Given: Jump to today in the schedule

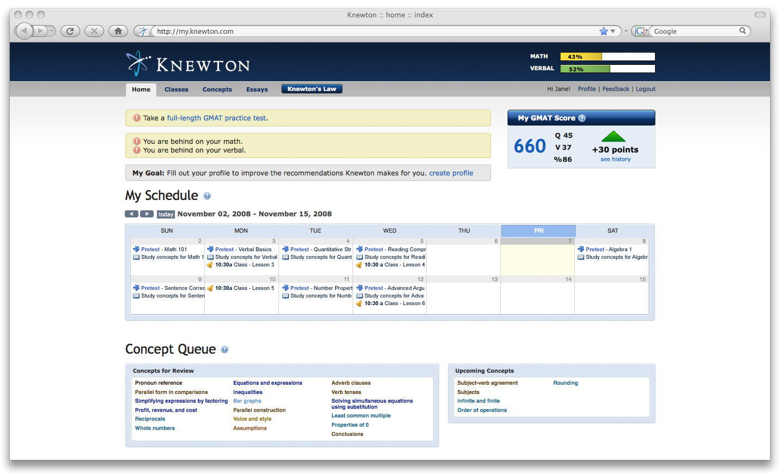Looking at the screenshot, I should tap(166, 214).
